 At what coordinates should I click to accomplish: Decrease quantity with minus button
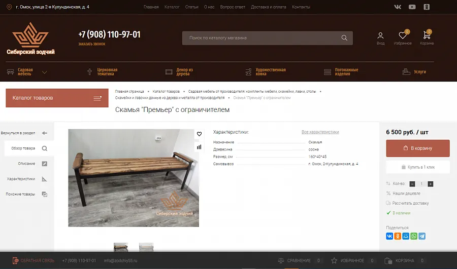(412, 184)
